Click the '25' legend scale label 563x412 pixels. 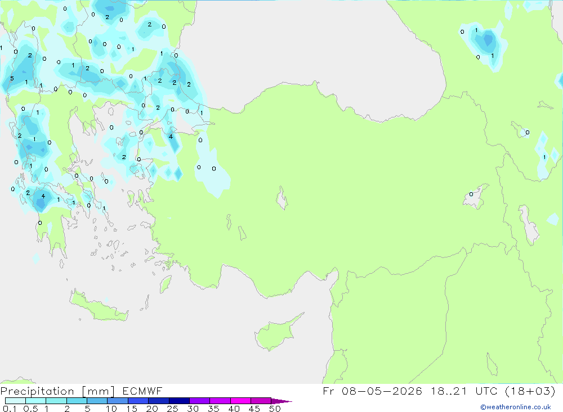point(172,409)
